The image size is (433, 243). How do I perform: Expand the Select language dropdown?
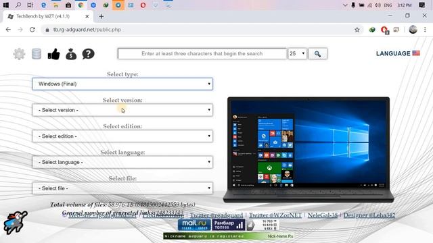(x=122, y=162)
